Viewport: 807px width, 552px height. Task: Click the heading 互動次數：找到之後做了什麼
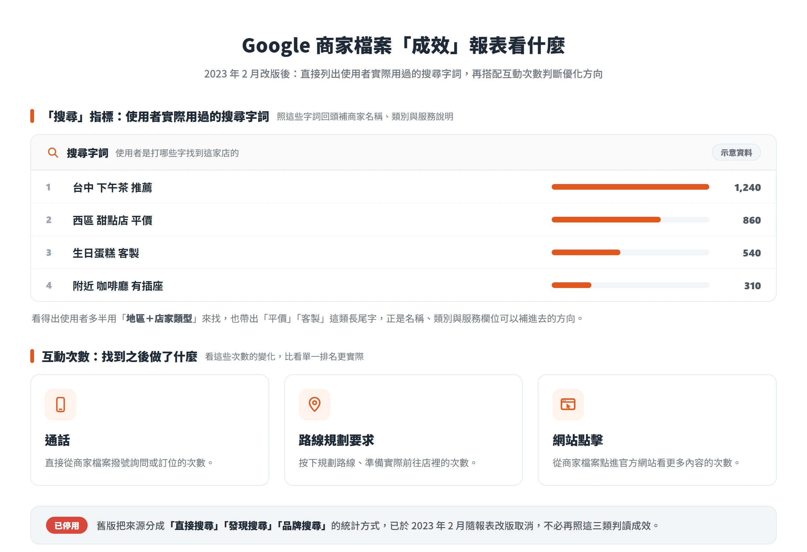pos(119,357)
